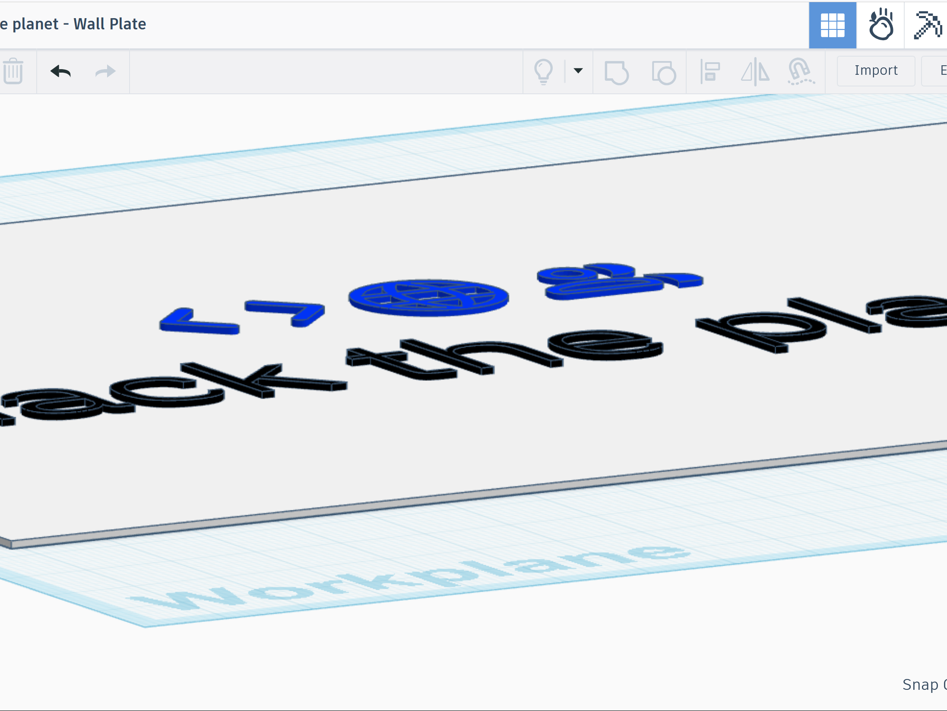The image size is (947, 711).
Task: Ungroup the selected shapes
Action: 664,72
